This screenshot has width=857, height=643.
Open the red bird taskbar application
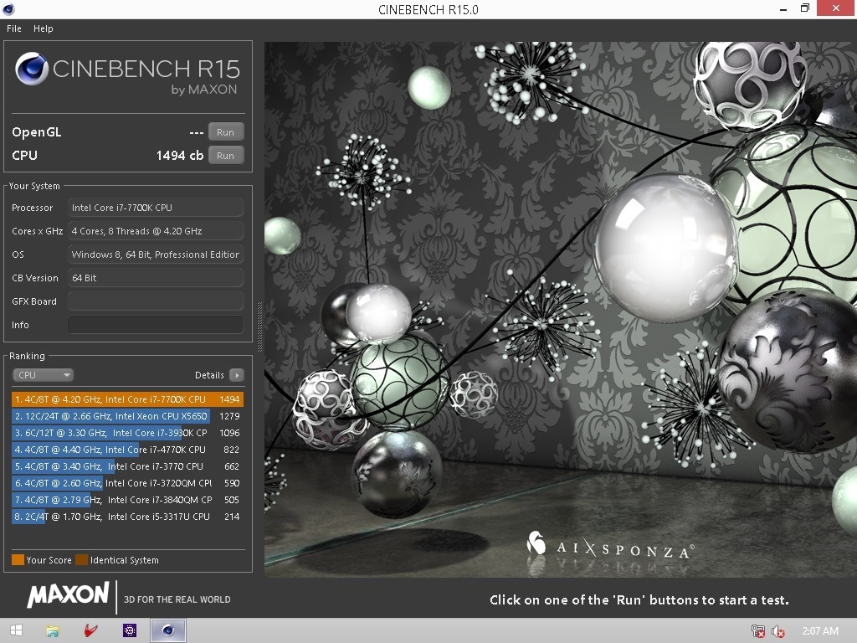pyautogui.click(x=90, y=631)
